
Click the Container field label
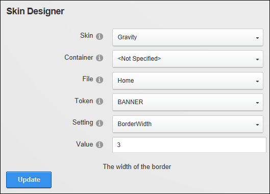79,57
